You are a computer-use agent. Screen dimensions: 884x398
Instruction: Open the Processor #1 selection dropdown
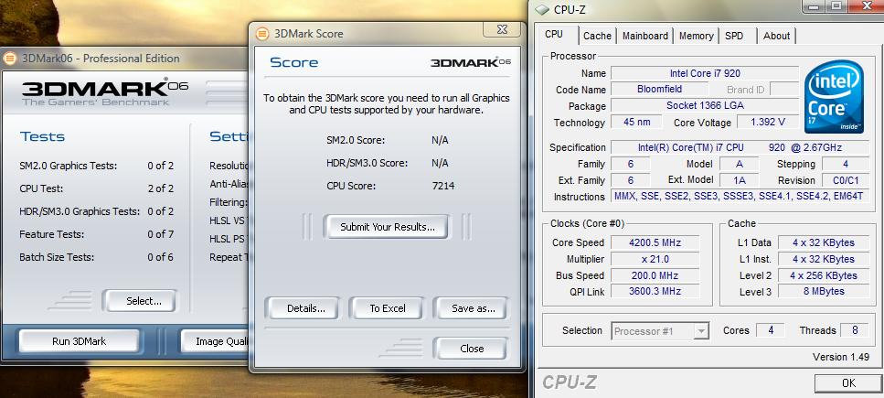(660, 331)
